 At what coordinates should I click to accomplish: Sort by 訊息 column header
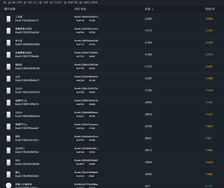(148, 9)
